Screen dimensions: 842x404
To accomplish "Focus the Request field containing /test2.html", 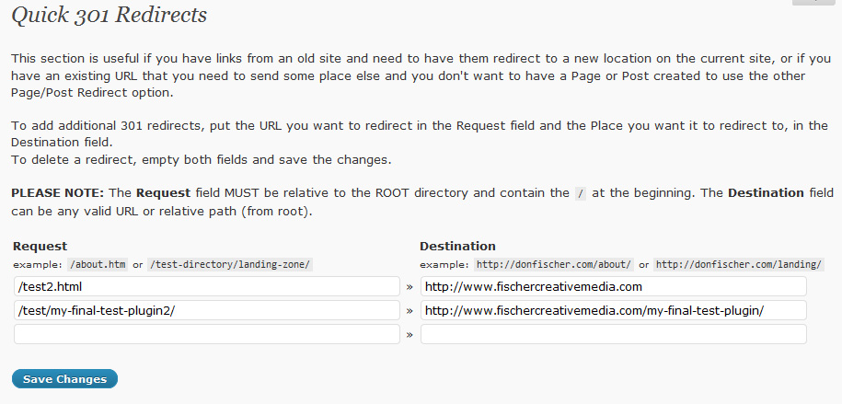I will point(206,286).
